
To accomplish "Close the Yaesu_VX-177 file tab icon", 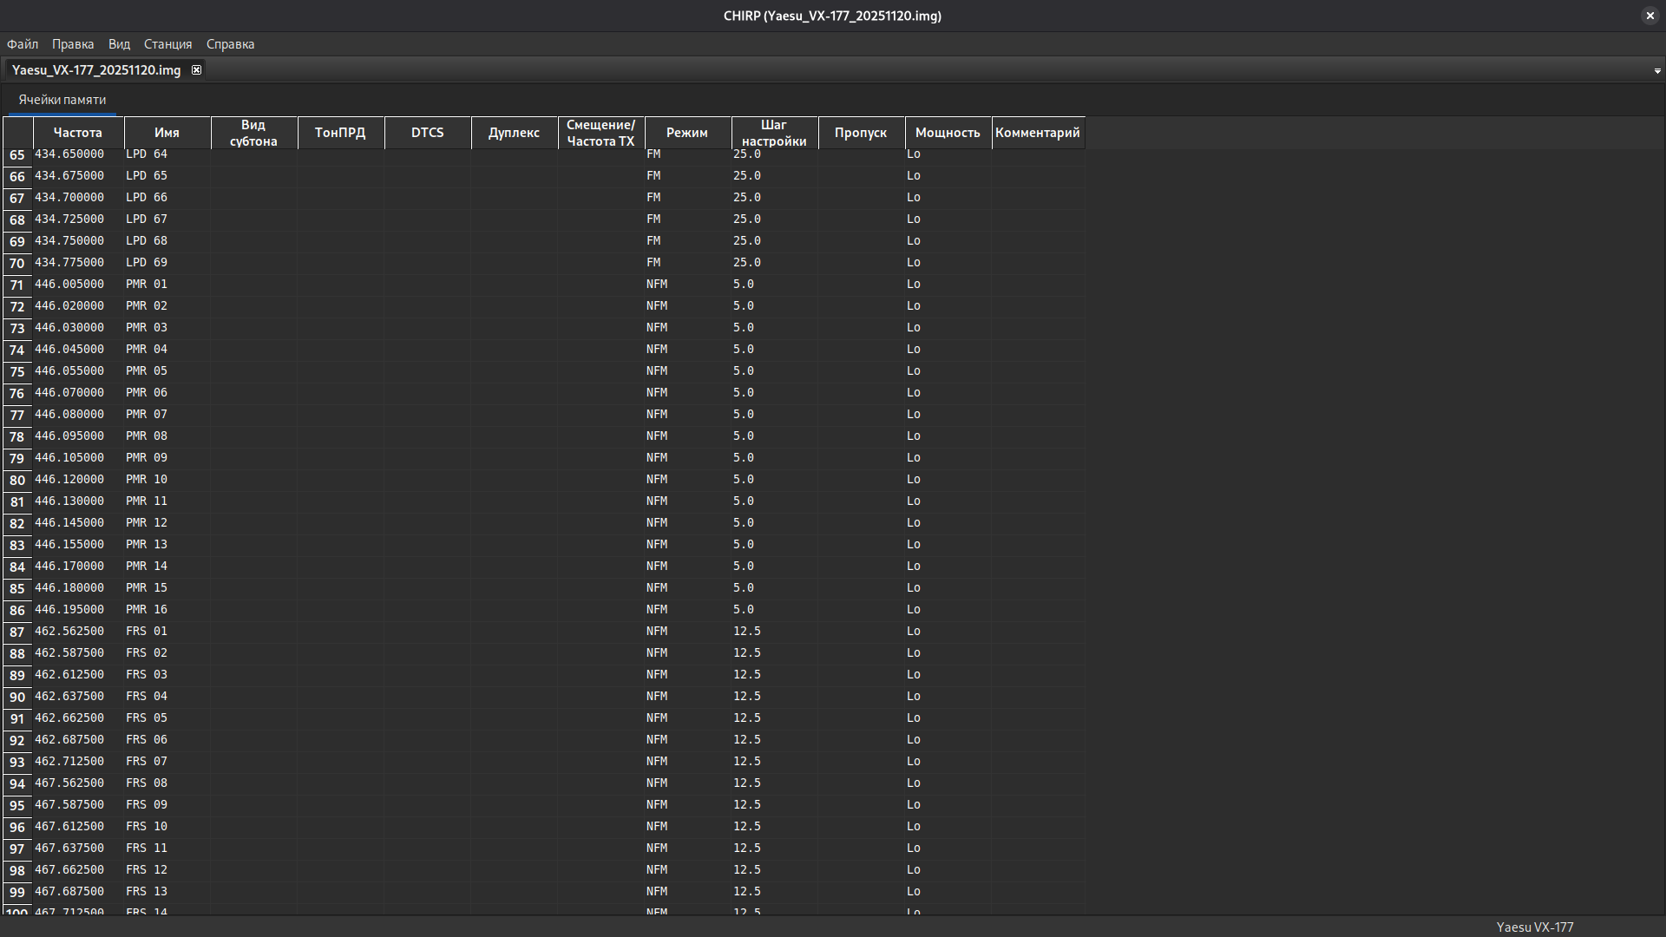I will tap(196, 70).
